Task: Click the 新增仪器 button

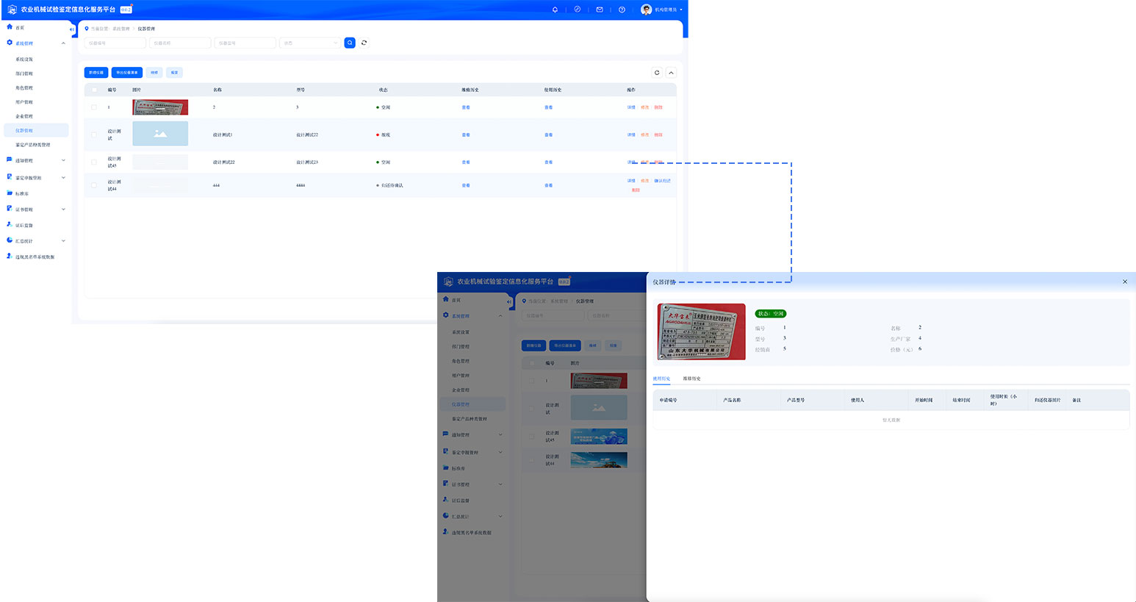Action: click(96, 73)
